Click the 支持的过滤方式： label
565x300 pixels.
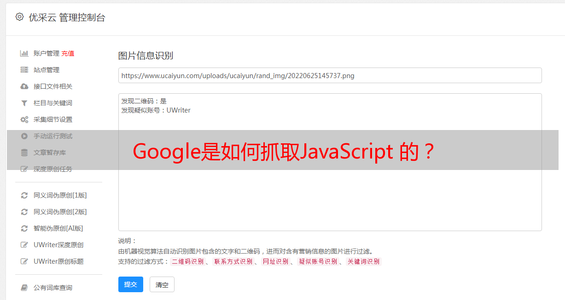(144, 261)
